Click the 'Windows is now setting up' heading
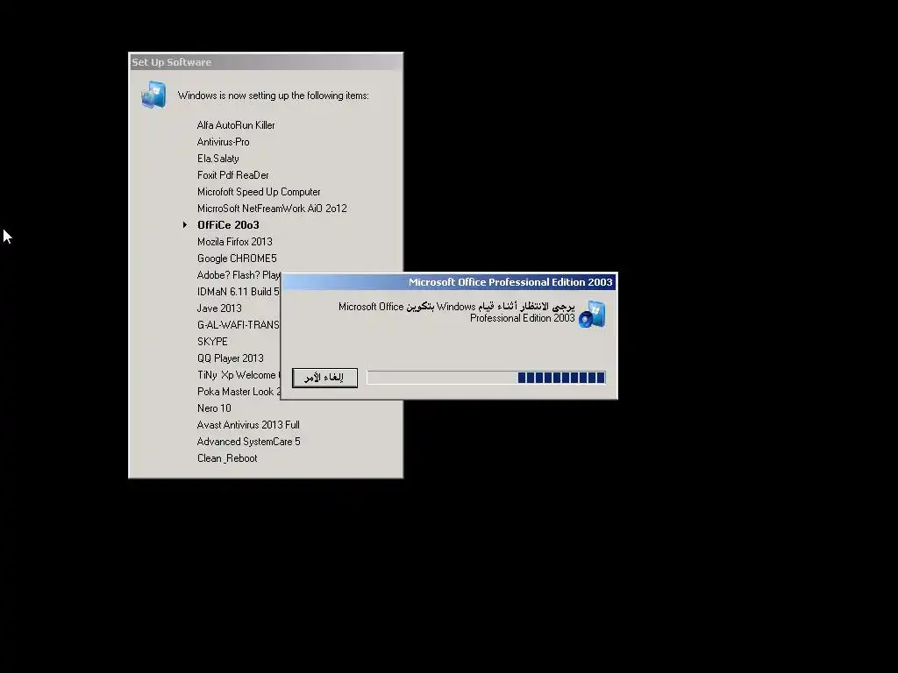The height and width of the screenshot is (673, 898). click(x=274, y=96)
